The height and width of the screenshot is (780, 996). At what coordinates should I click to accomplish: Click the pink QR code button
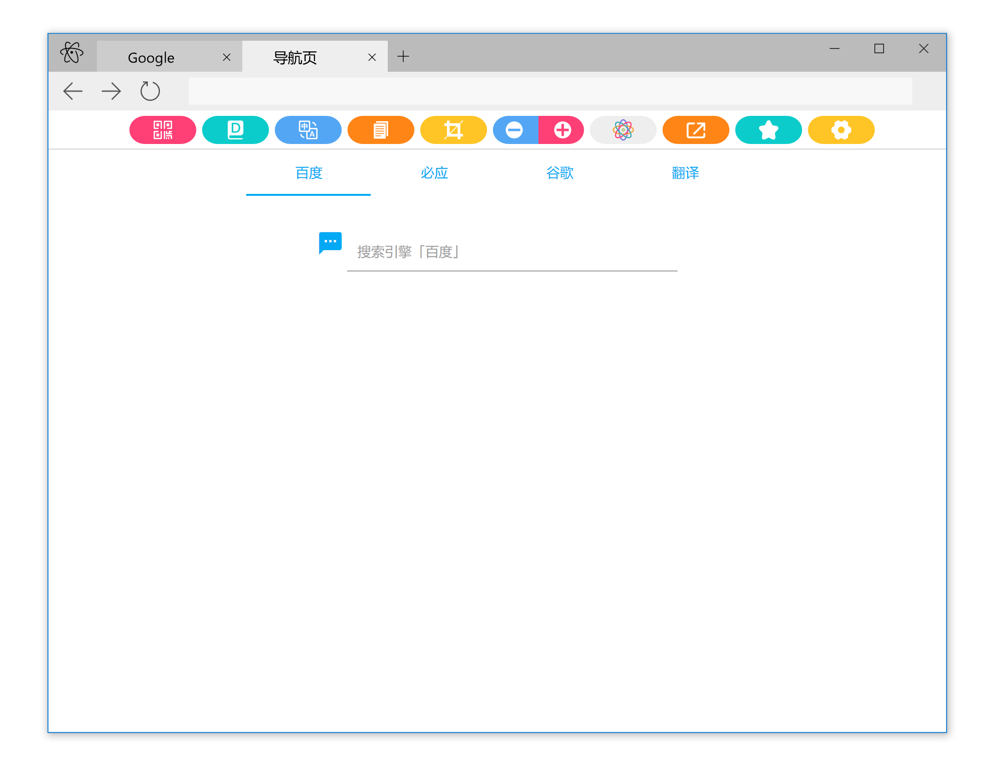[162, 130]
